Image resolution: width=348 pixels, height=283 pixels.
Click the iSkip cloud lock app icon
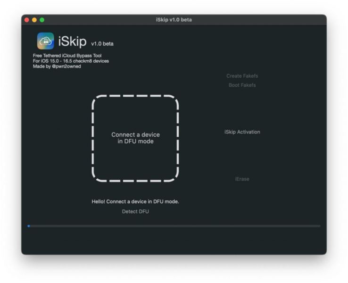point(45,41)
